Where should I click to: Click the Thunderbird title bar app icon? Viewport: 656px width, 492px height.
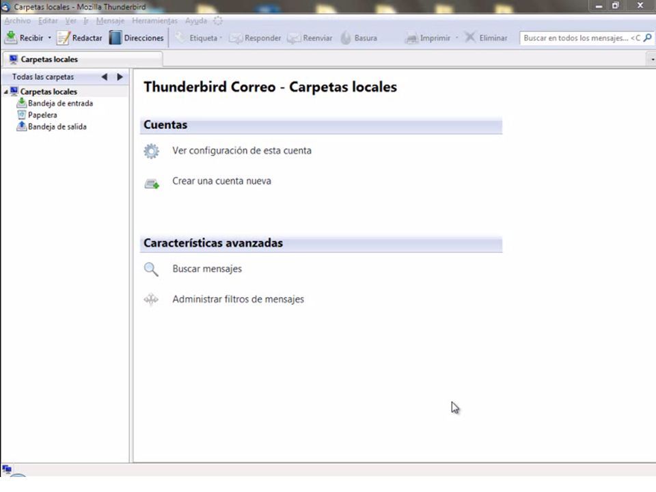6,7
